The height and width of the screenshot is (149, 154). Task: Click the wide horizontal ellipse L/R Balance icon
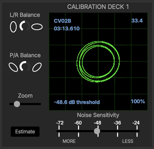tap(37, 26)
